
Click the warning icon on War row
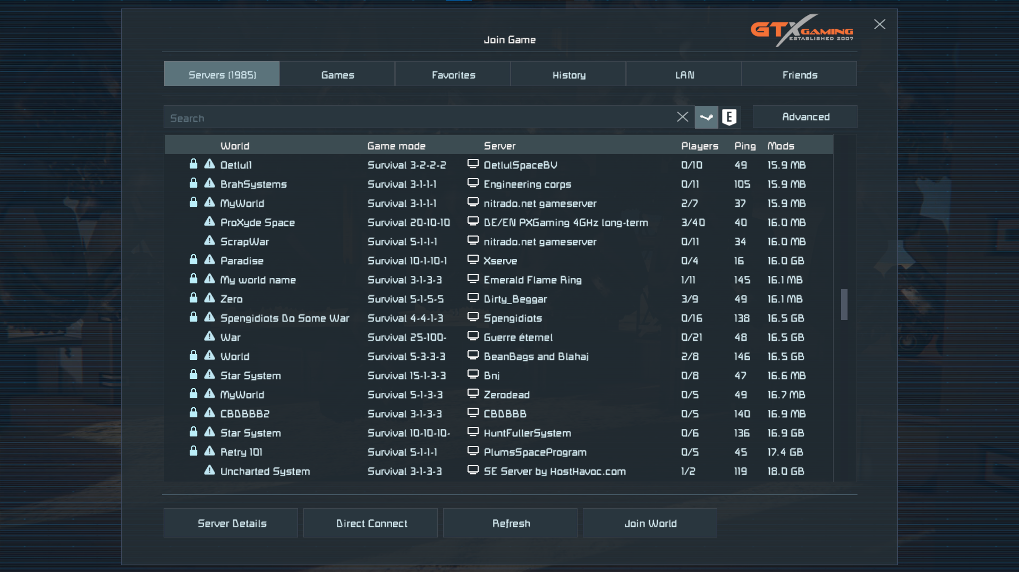point(210,336)
